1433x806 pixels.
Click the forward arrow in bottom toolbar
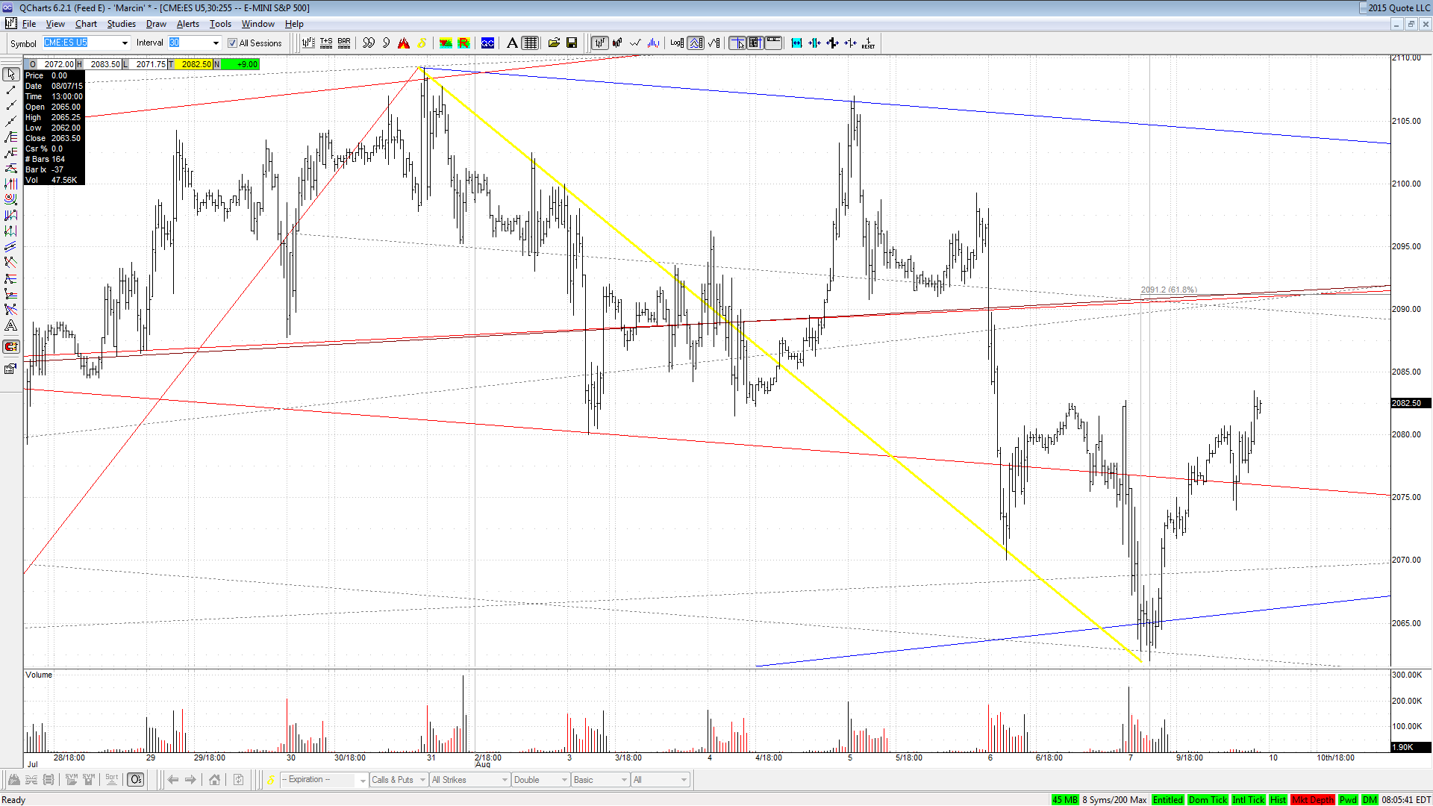click(x=191, y=780)
